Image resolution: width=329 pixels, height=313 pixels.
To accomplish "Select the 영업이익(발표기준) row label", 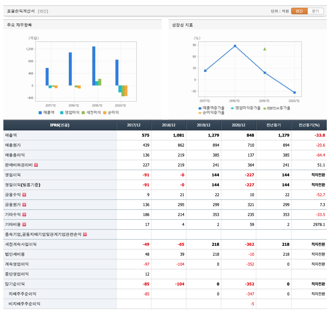I will [23, 185].
